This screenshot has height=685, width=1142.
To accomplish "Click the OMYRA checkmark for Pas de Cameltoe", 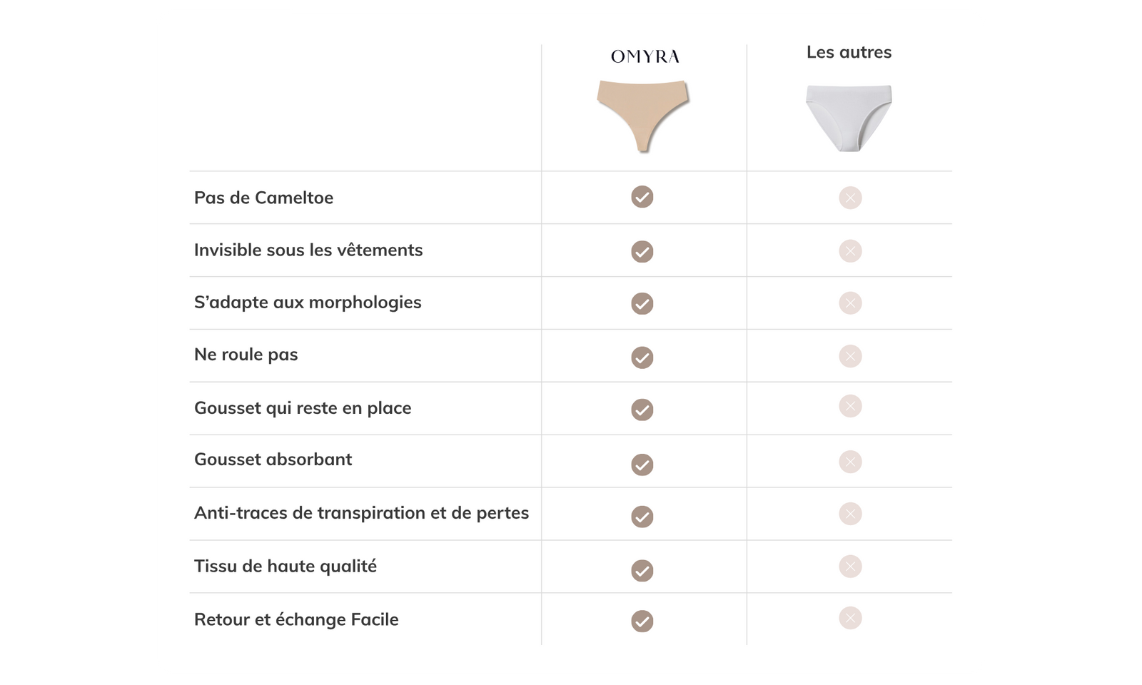I will (642, 197).
